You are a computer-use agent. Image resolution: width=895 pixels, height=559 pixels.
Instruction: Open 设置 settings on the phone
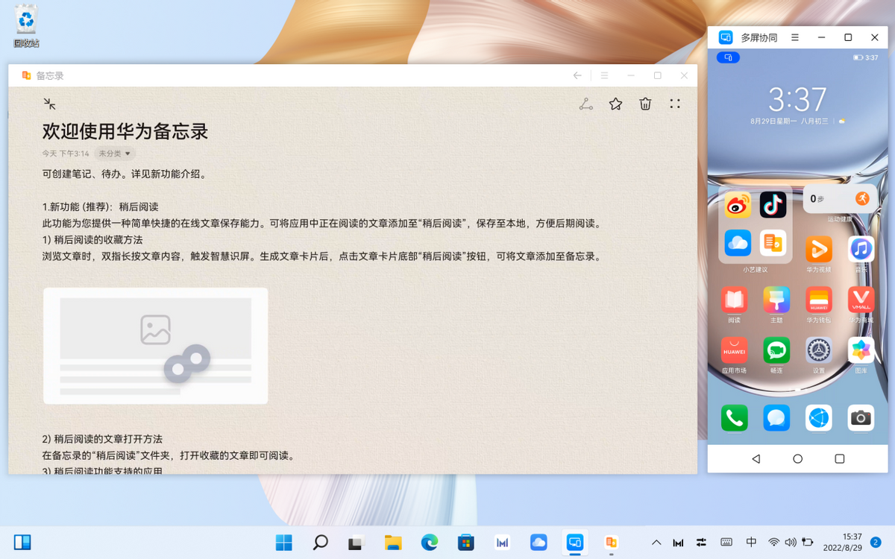point(819,350)
